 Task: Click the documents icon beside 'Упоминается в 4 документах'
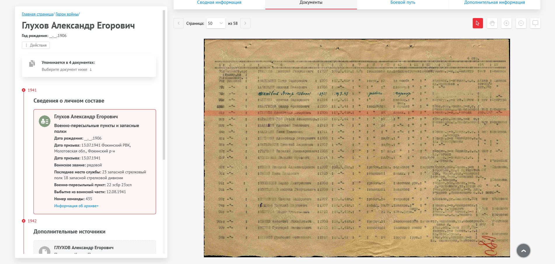(32, 64)
